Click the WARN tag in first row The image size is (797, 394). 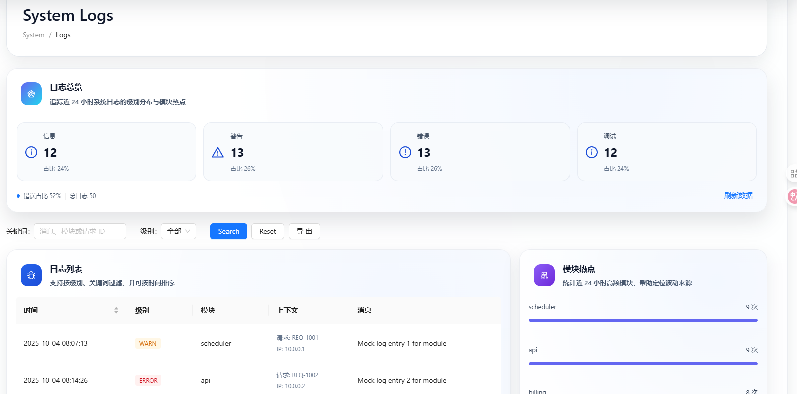[148, 343]
